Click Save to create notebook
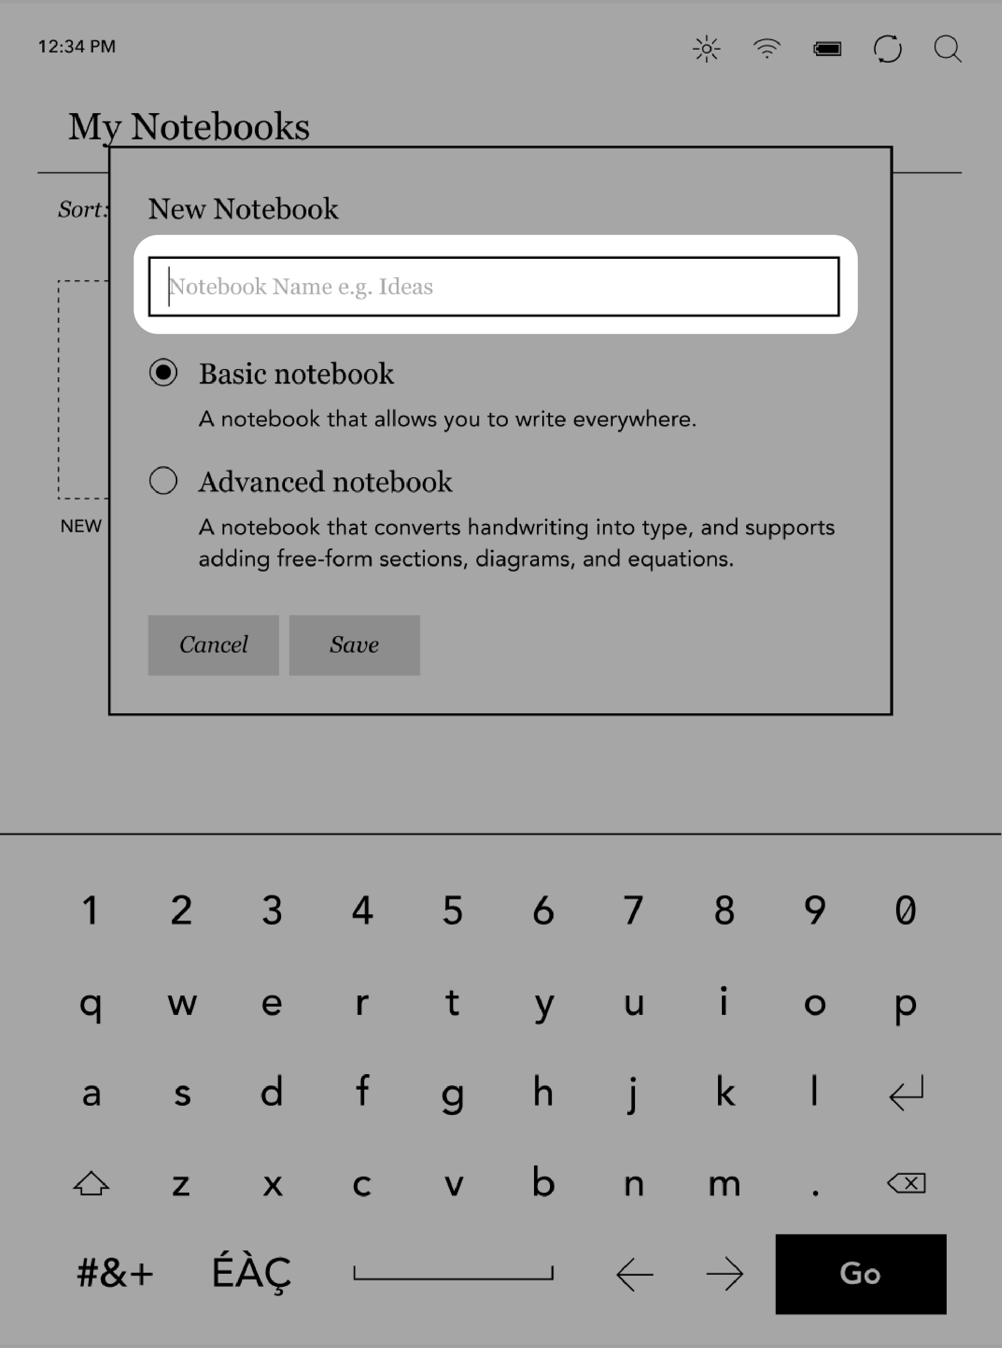This screenshot has width=1002, height=1348. [352, 644]
